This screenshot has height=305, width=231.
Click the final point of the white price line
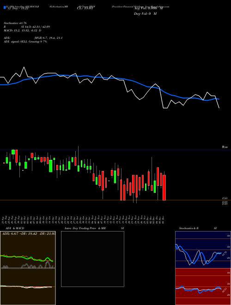coord(219,108)
